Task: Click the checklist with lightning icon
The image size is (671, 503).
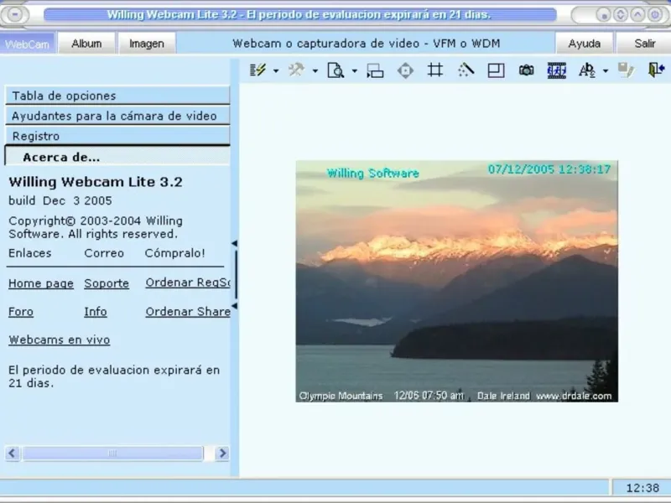Action: (x=258, y=71)
